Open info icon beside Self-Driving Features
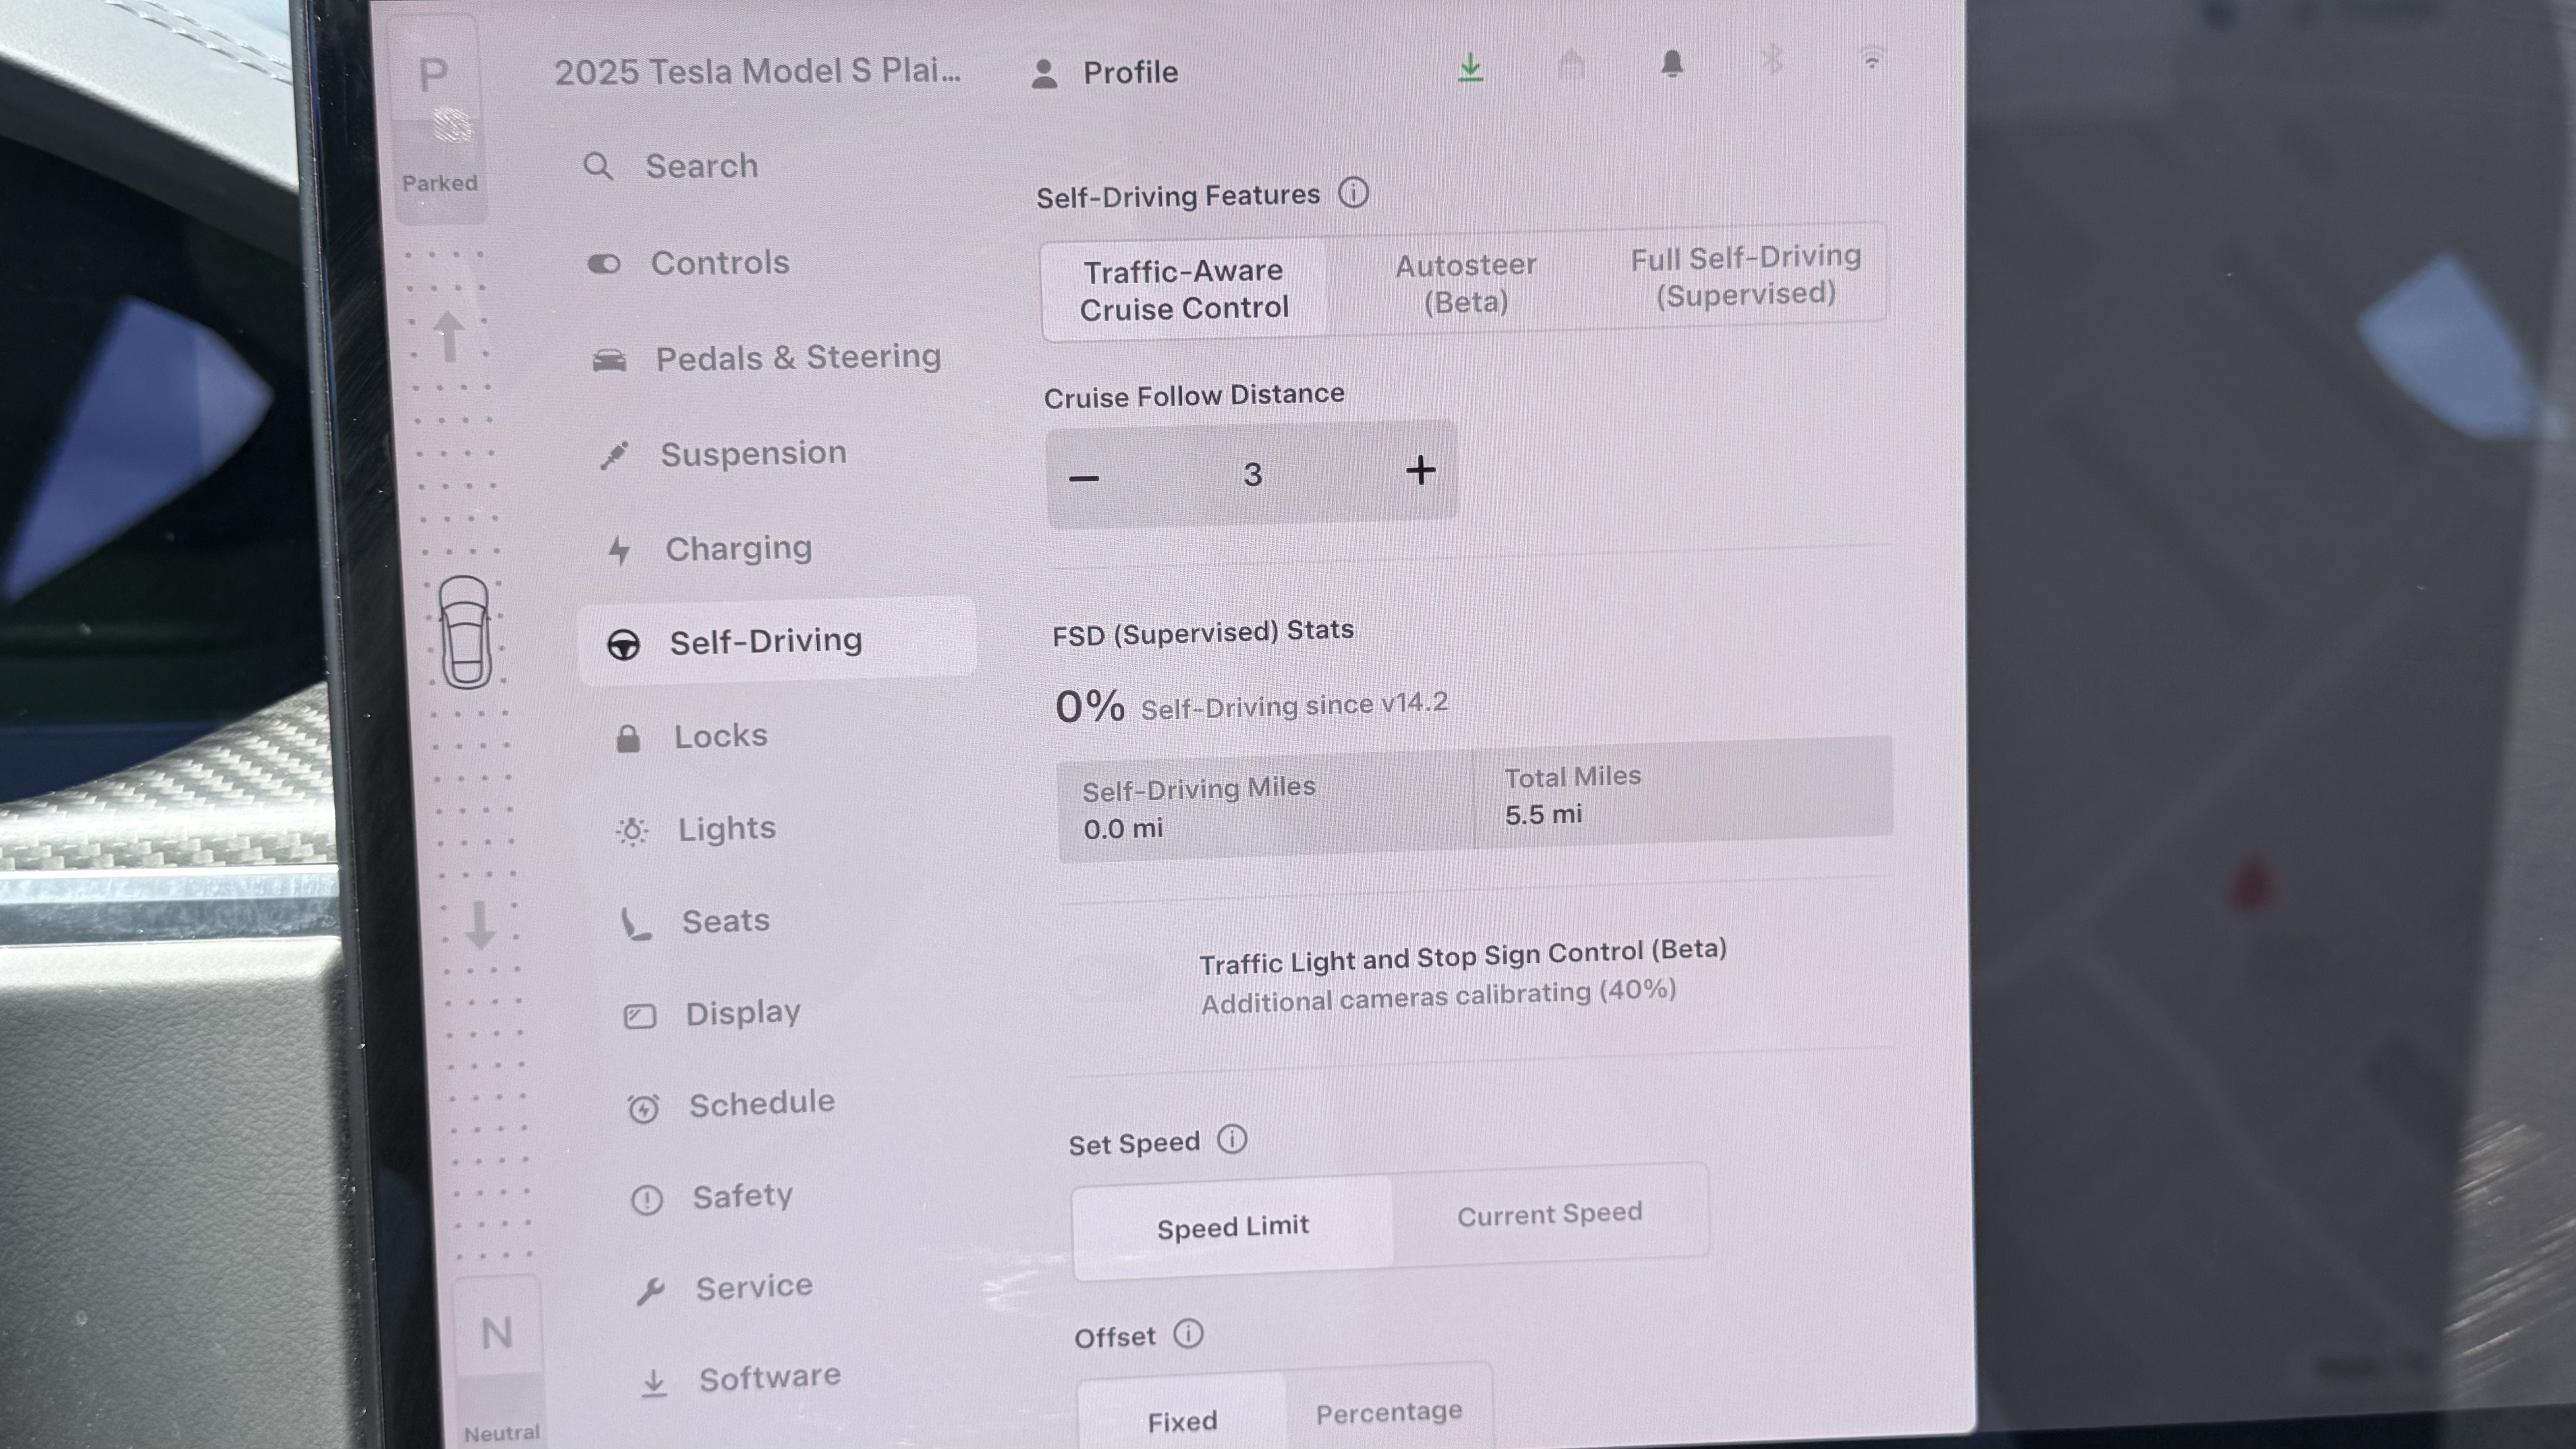This screenshot has width=2576, height=1449. click(1353, 192)
